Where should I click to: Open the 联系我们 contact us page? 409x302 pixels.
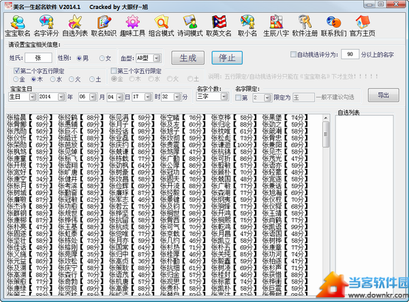point(333,25)
